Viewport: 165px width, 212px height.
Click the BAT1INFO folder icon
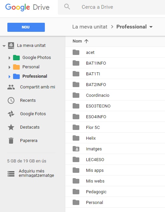coord(76,63)
